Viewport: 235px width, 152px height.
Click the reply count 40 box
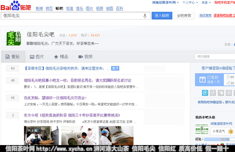coord(12,81)
